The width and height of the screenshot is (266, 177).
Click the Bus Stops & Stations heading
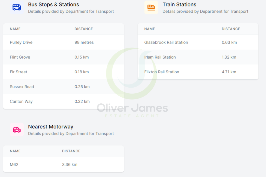click(54, 4)
